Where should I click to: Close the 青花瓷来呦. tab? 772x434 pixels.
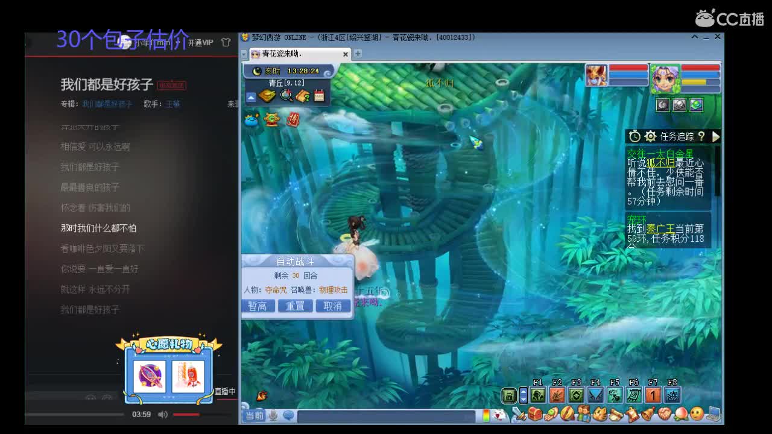point(346,54)
